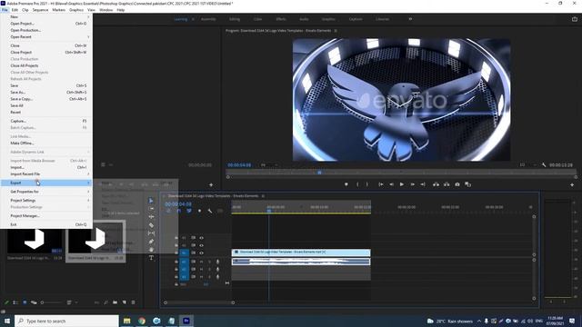The height and width of the screenshot is (327, 582).
Task: Switch to the Color workspace tab
Action: coord(257,19)
